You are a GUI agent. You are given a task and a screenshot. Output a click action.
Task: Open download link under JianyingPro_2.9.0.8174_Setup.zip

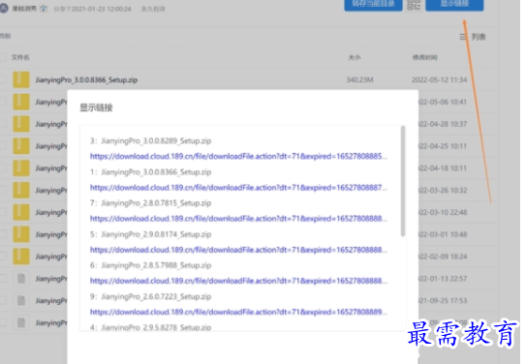(x=238, y=250)
